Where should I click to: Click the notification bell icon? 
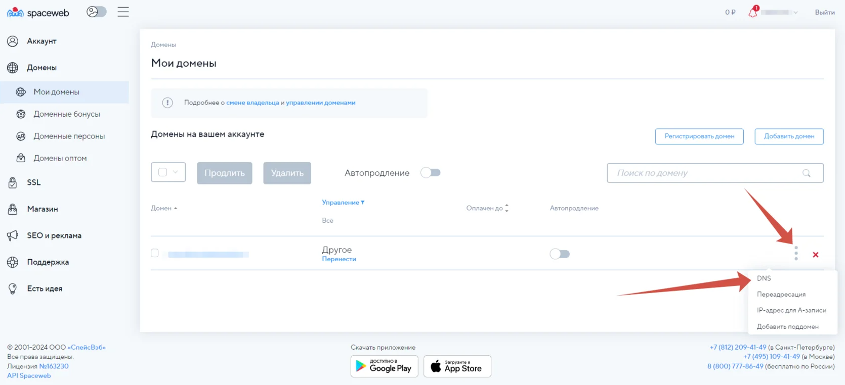(752, 13)
